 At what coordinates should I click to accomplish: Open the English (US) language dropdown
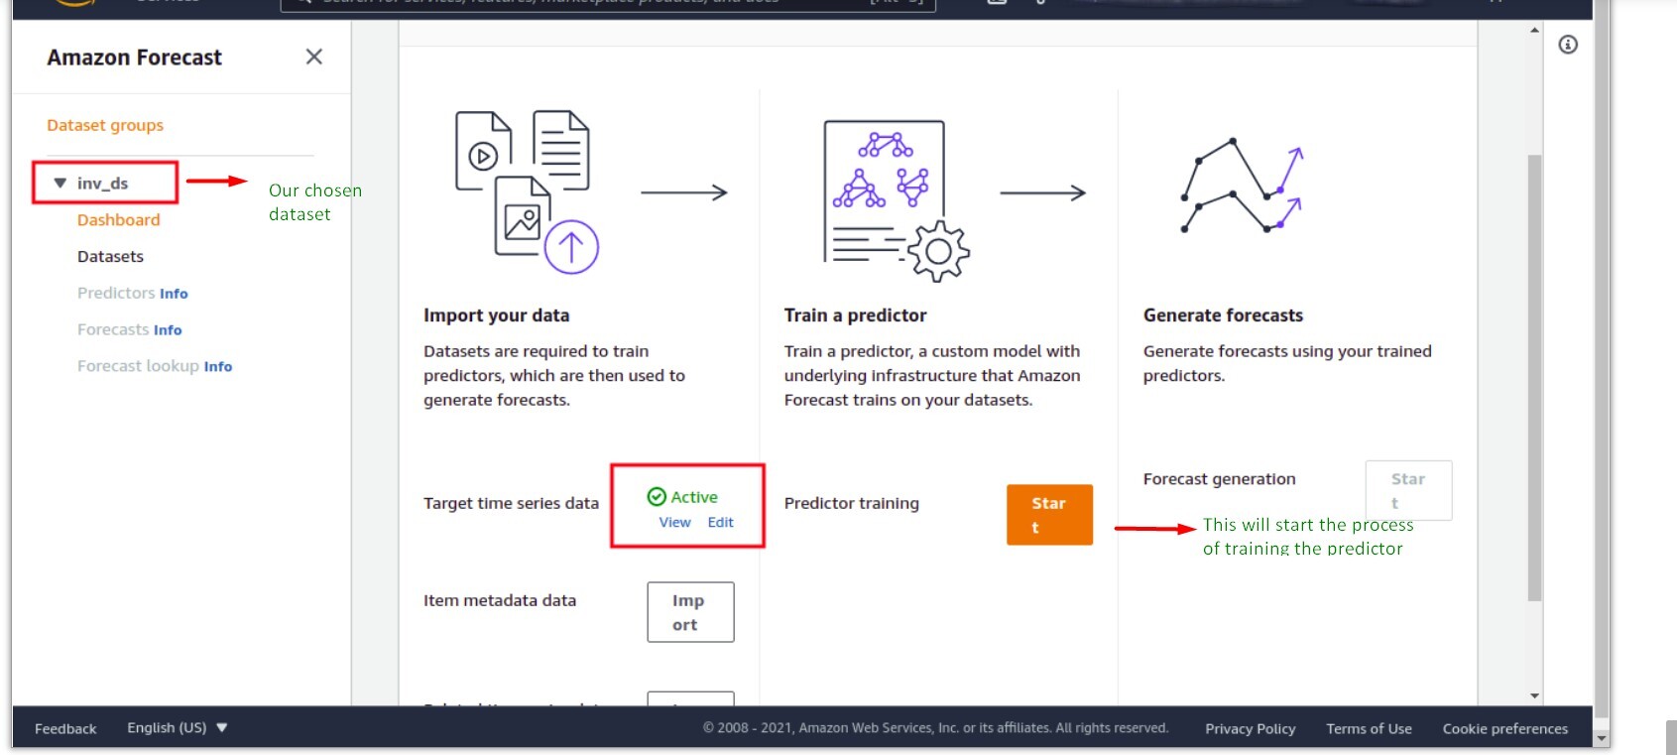177,727
